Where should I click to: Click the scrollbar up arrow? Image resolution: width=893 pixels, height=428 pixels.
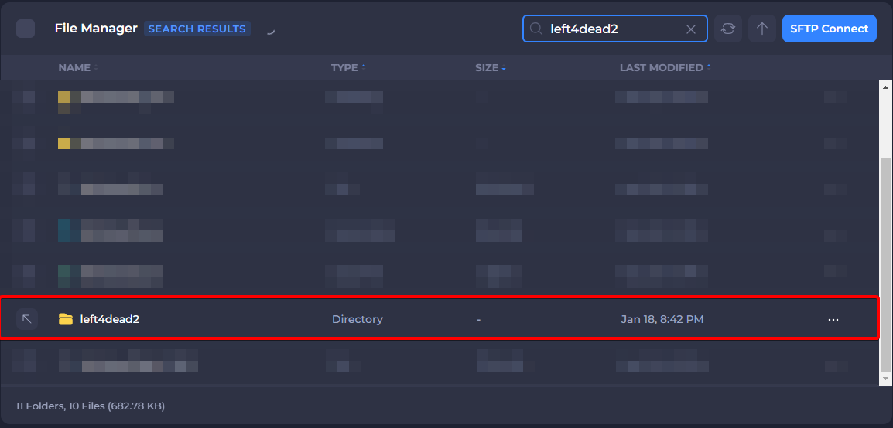886,87
